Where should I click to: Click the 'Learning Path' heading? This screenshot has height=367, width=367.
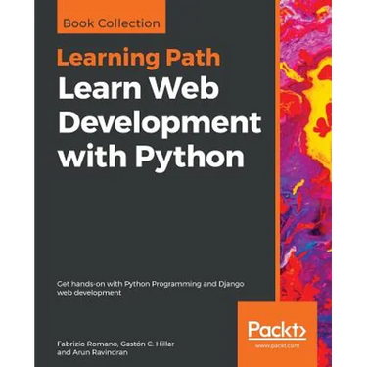[139, 58]
